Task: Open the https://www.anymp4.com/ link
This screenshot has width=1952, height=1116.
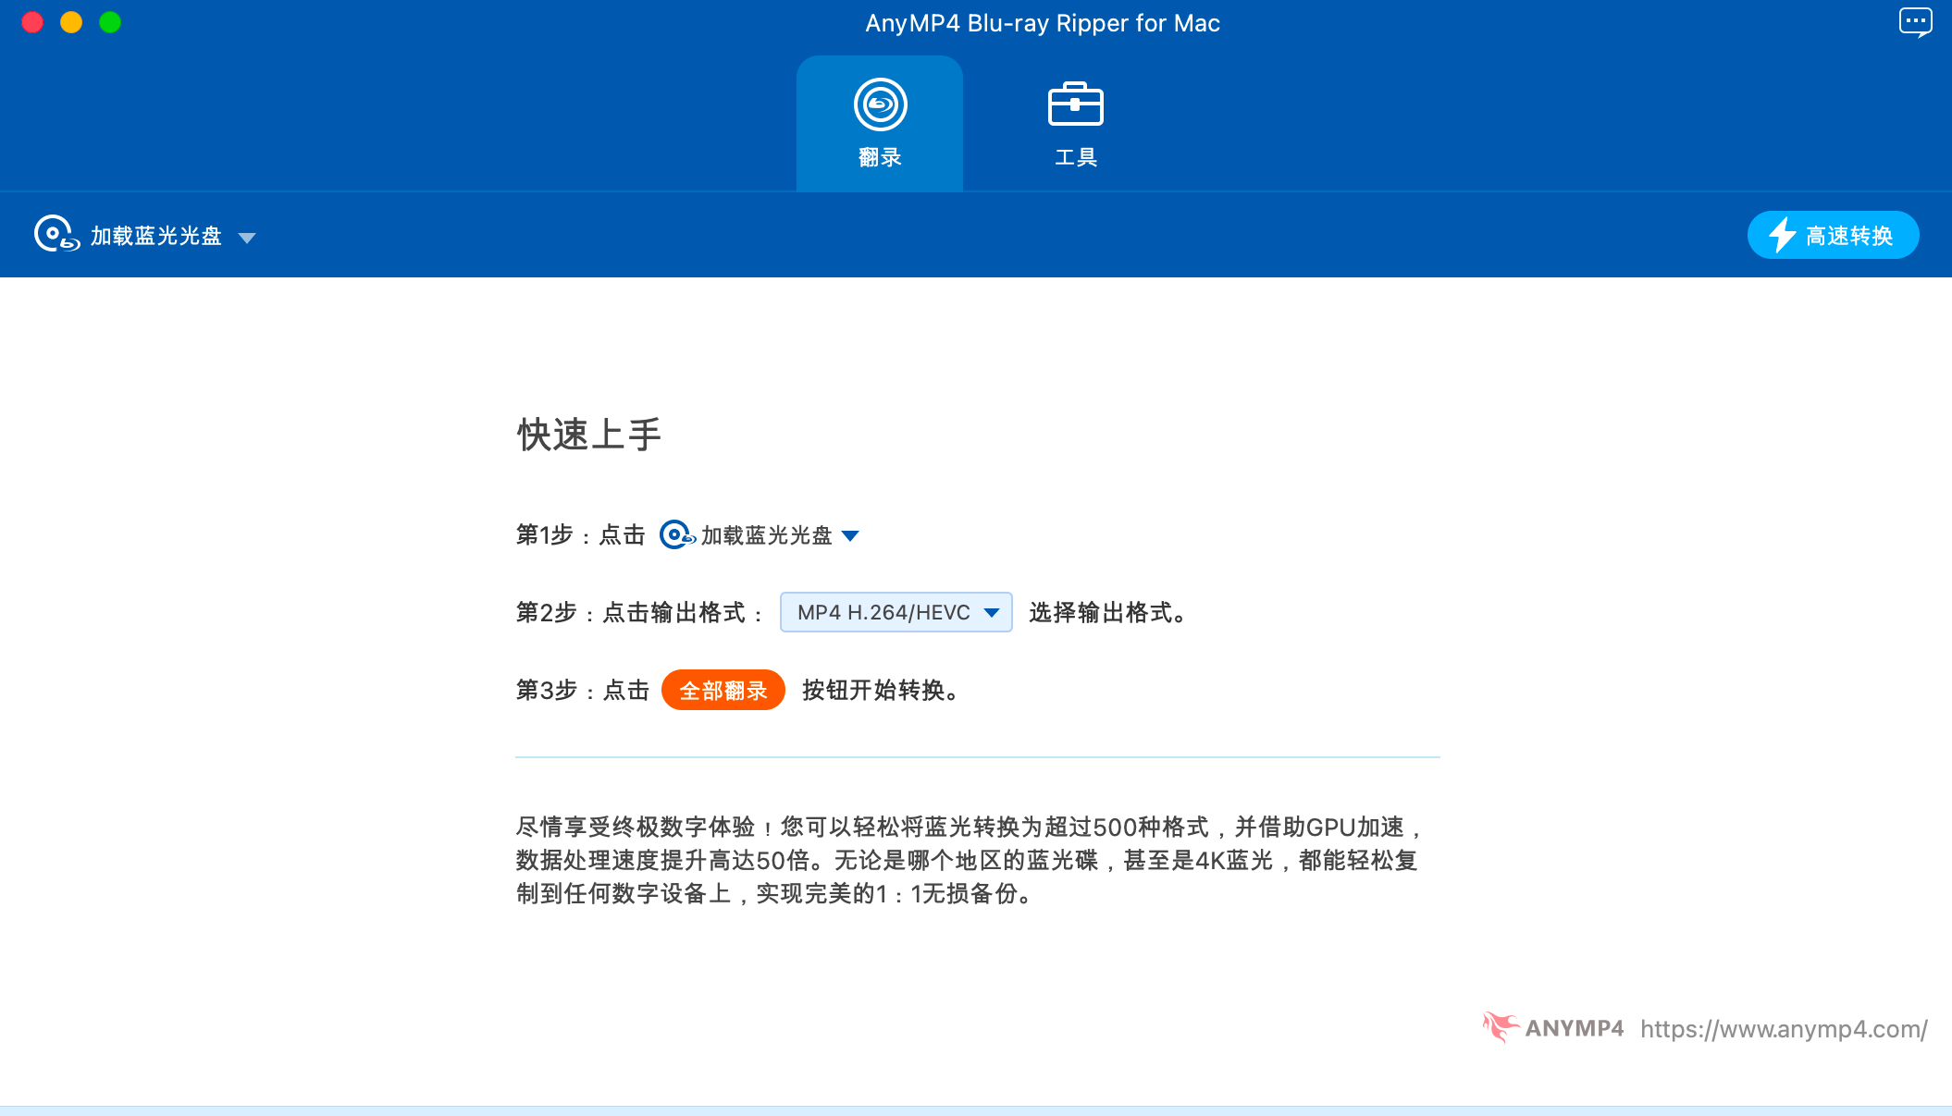Action: (x=1784, y=1028)
